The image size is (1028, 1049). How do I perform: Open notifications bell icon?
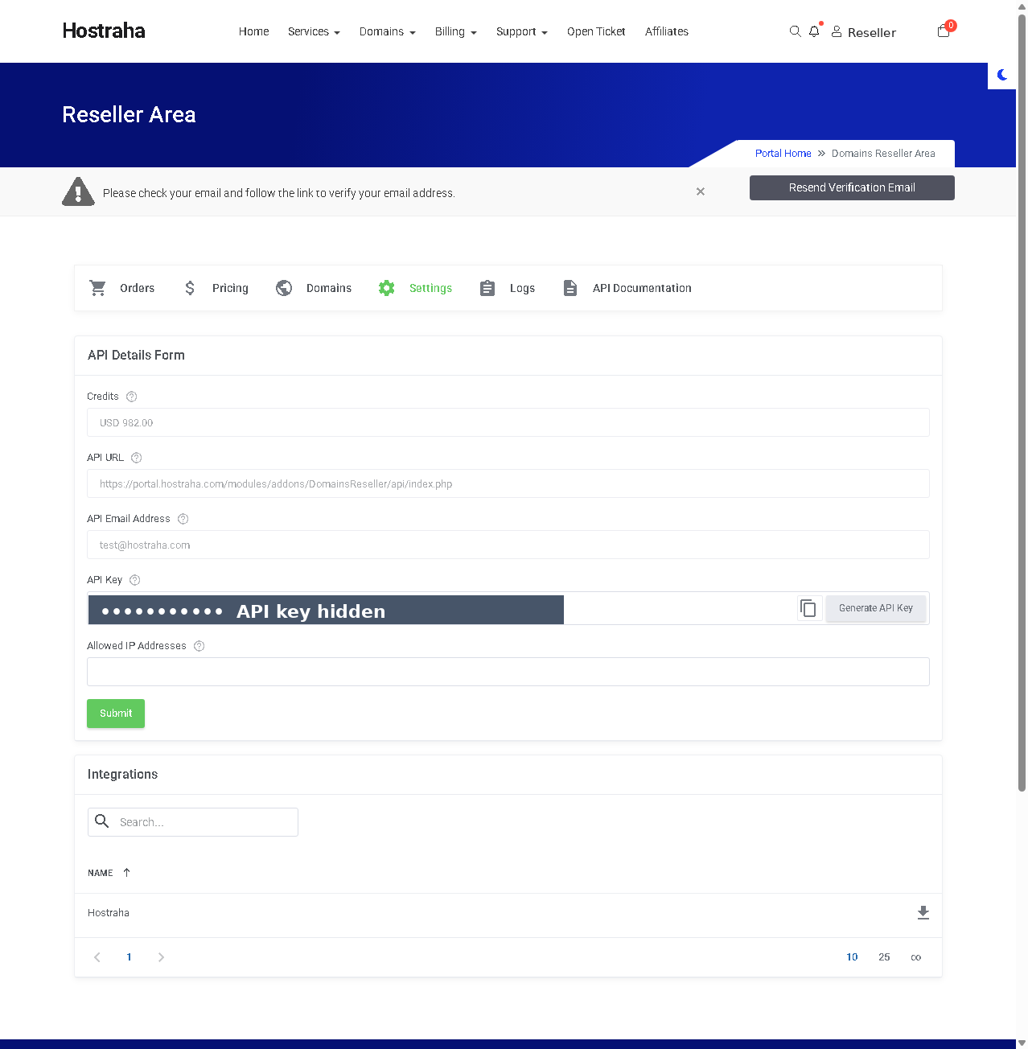[x=814, y=31]
